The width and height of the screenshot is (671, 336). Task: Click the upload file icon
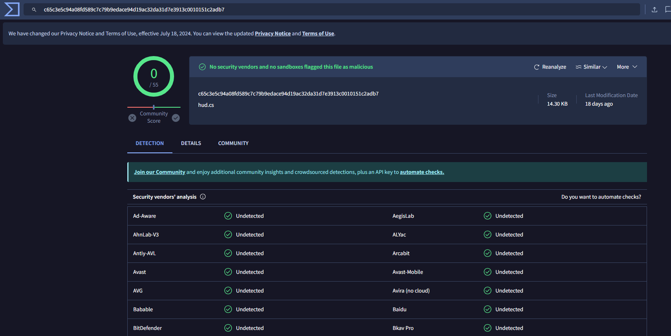tap(654, 9)
